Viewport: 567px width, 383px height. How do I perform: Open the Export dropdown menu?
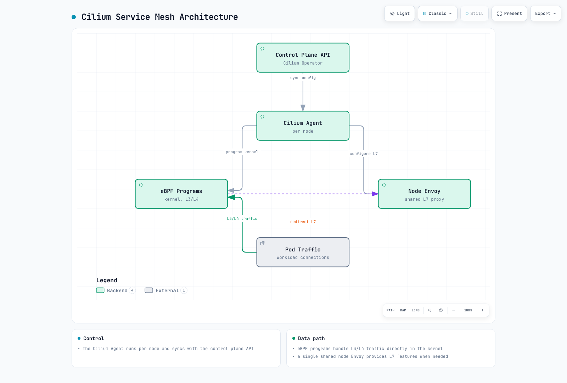(546, 13)
